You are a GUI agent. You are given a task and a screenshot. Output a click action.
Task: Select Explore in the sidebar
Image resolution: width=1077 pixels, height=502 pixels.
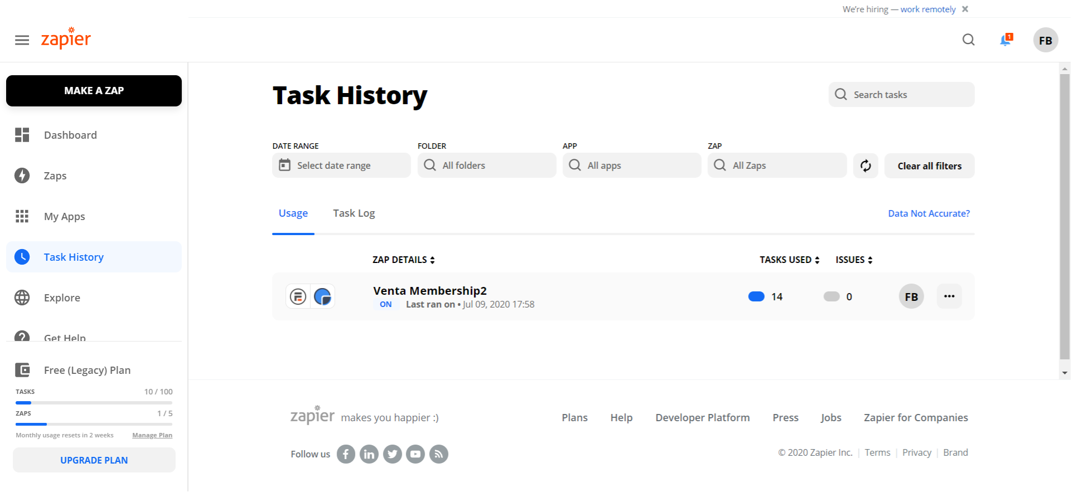click(94, 298)
